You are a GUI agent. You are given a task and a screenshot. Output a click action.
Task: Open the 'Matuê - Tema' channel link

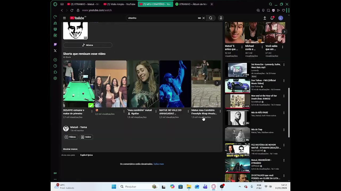pos(79,127)
